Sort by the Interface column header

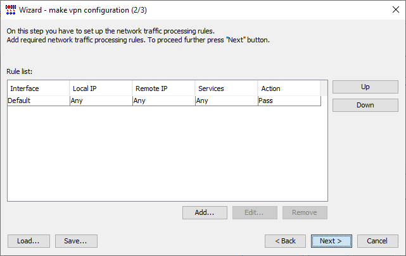coord(39,88)
